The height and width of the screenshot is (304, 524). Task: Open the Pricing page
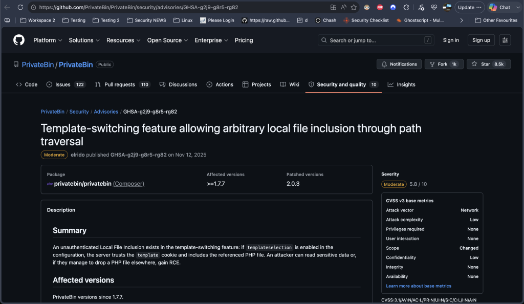tap(244, 40)
